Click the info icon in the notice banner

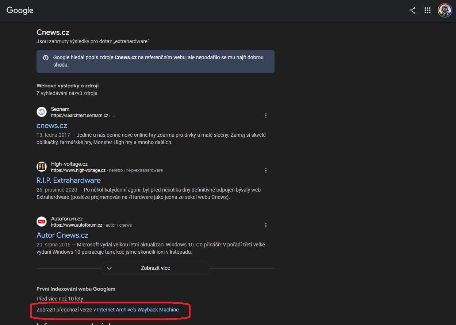(x=45, y=57)
